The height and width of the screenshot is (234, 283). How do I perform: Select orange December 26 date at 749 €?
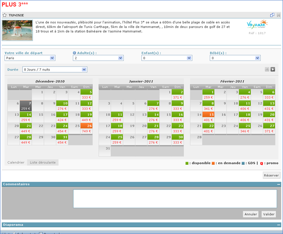tap(87, 128)
